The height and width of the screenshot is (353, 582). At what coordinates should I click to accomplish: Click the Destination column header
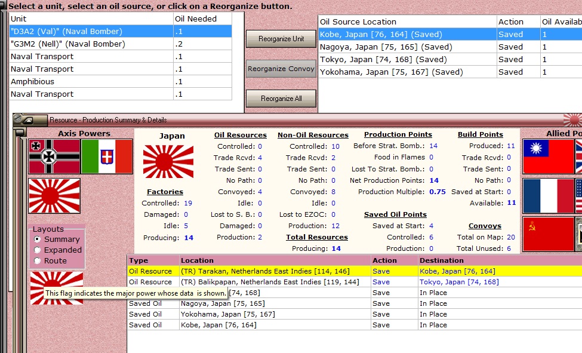500,260
